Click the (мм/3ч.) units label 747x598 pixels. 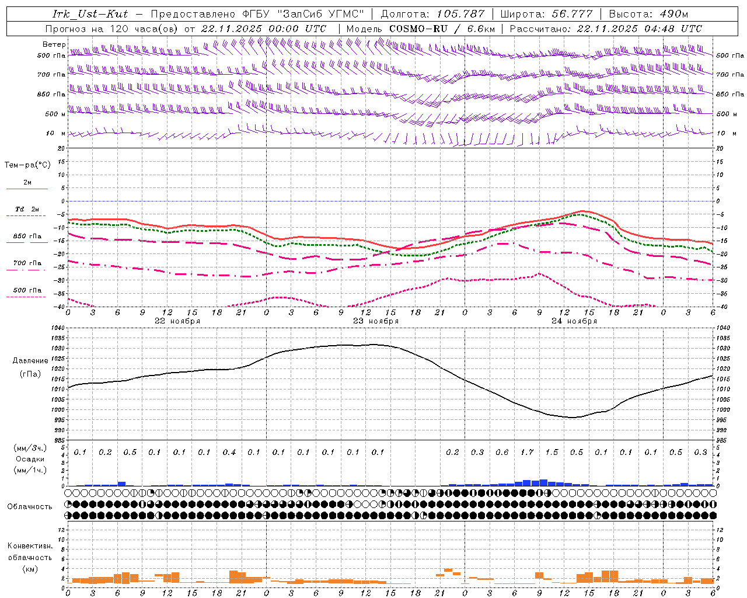pos(30,448)
